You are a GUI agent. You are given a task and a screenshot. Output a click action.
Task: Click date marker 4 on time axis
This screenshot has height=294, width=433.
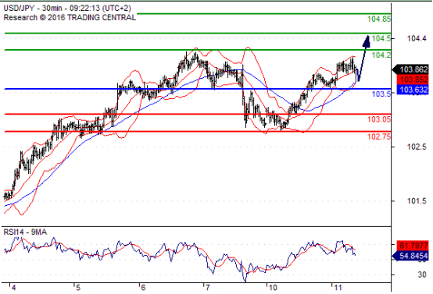(x=13, y=288)
